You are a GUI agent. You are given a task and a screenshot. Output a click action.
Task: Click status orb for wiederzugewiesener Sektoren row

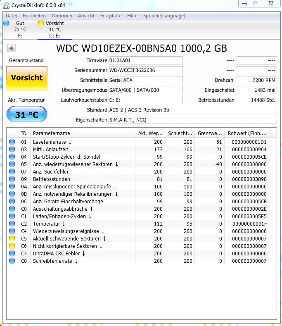(x=12, y=164)
